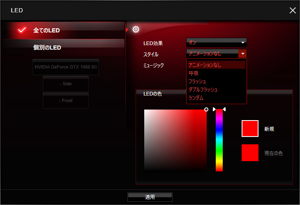Collapse the スタイル dropdown arrow
Viewport: 300px width, 205px height.
(x=242, y=54)
